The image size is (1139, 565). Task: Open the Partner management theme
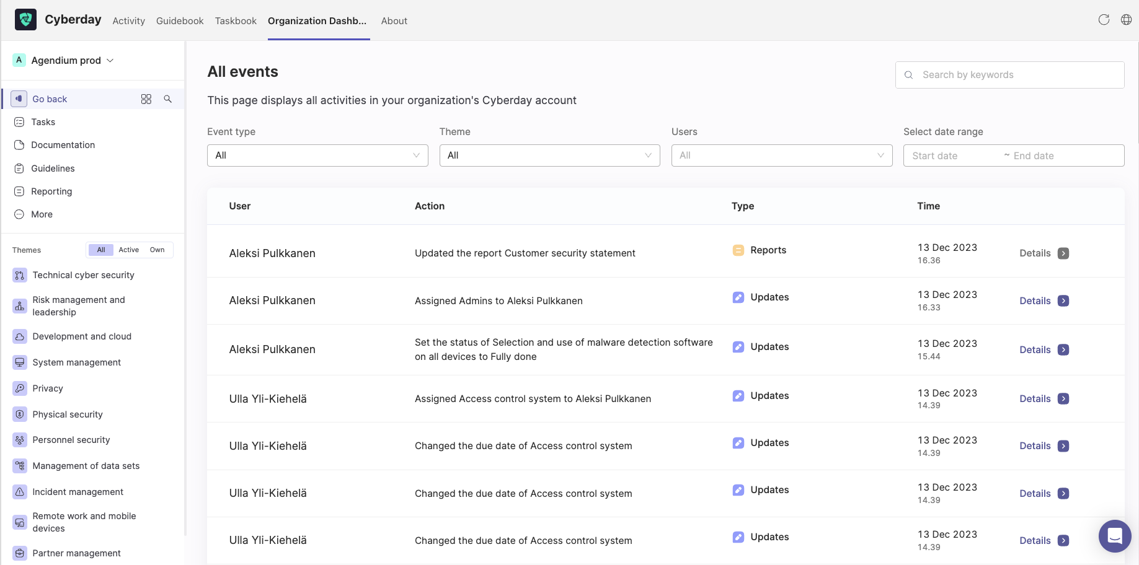tap(77, 553)
